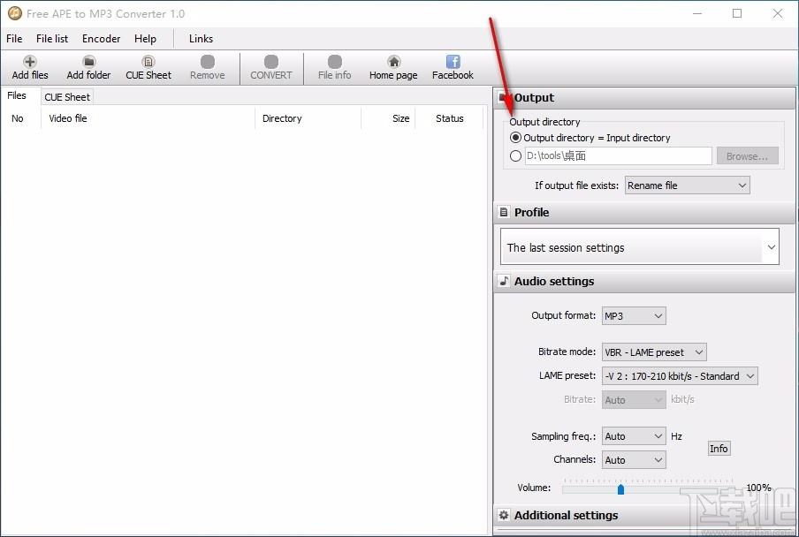This screenshot has width=799, height=537.
Task: Open the LAME preset dropdown
Action: (x=680, y=375)
